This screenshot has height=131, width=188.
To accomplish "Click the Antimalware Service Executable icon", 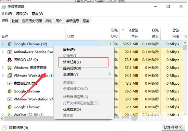I will pyautogui.click(x=10, y=52).
